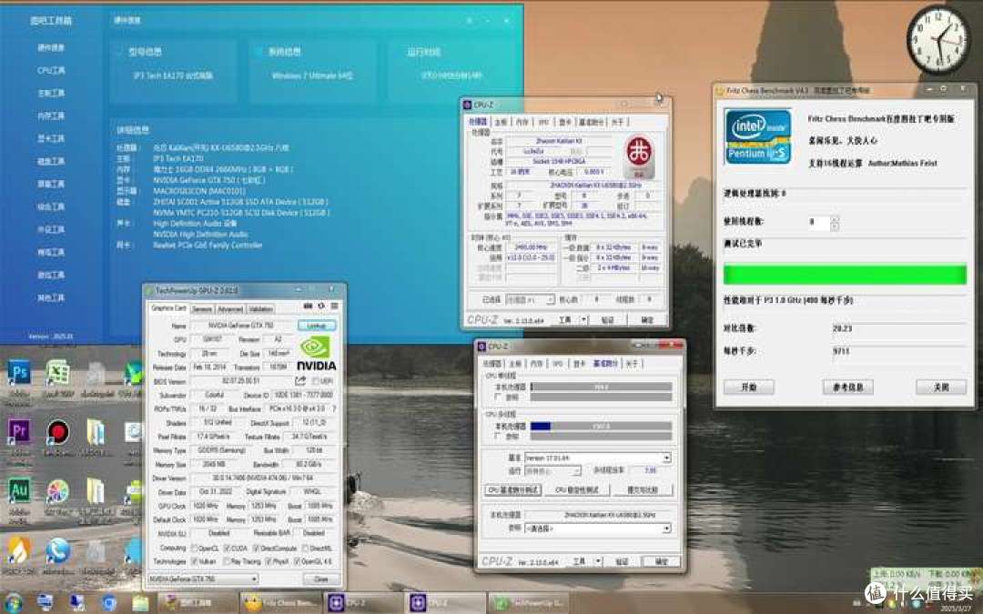Open Photoshop desktop icon
The image size is (983, 614).
click(x=19, y=374)
